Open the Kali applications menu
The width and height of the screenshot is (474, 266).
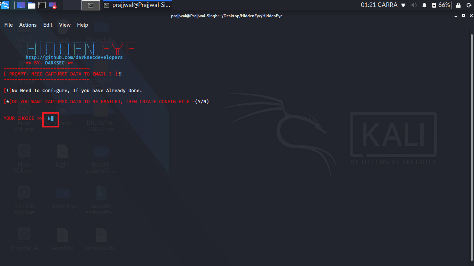point(5,5)
